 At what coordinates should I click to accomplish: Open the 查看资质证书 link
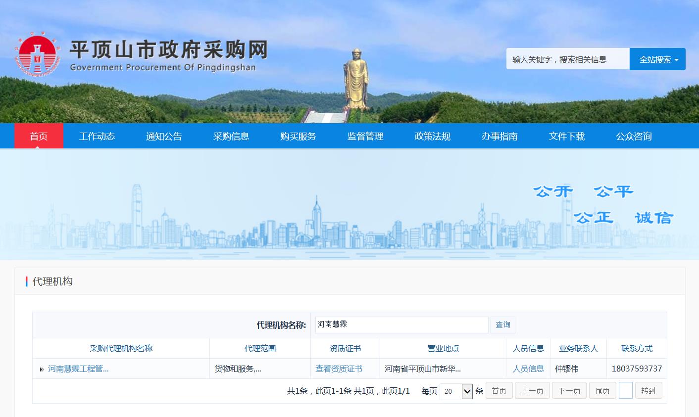coord(339,369)
